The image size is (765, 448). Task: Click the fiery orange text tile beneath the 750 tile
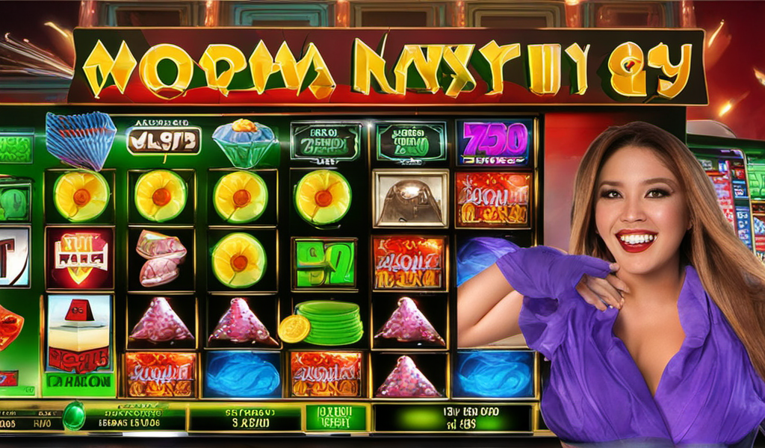[x=493, y=199]
